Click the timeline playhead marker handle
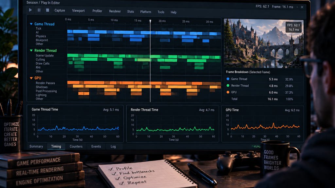Screen dimensions: 335x188 (150, 21)
